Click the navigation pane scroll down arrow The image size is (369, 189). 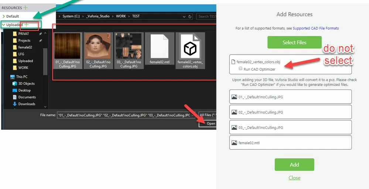[45, 107]
